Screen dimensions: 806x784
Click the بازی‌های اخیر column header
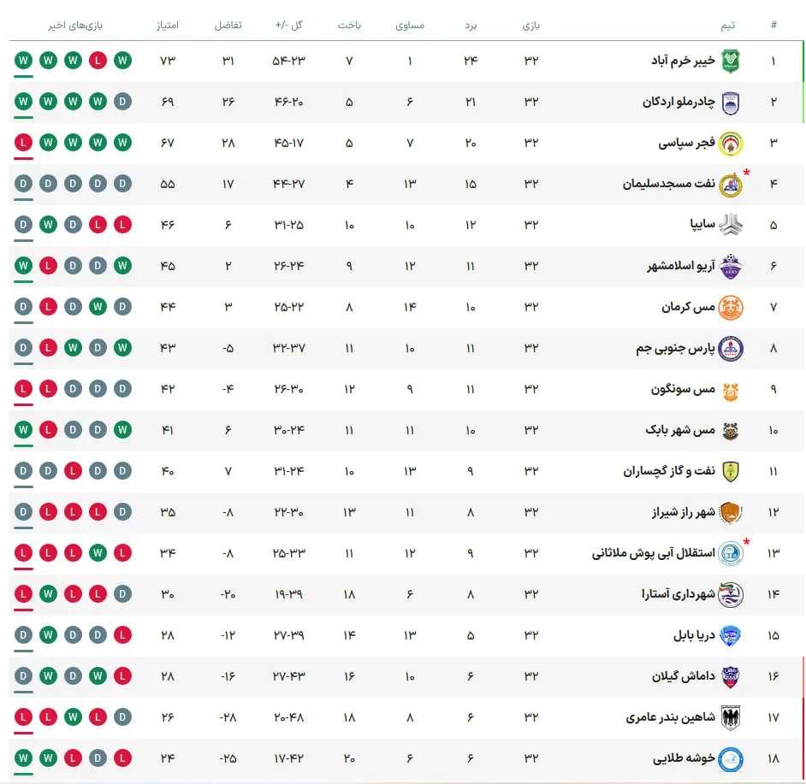[x=75, y=25]
